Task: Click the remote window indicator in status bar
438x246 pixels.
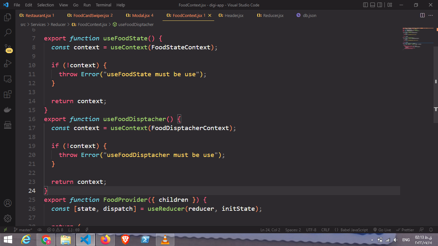Action: pos(5,230)
